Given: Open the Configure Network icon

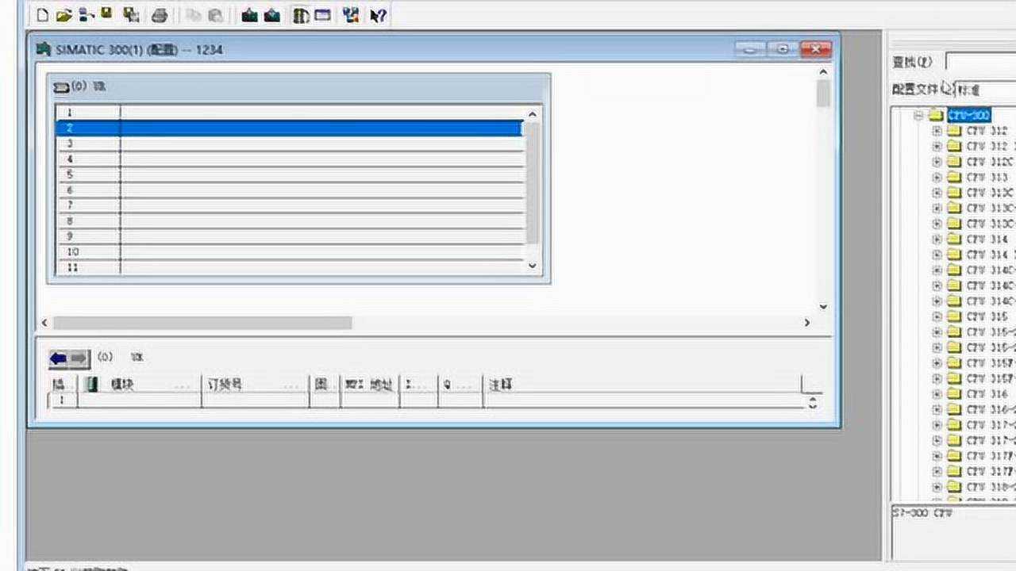Looking at the screenshot, I should click(351, 14).
